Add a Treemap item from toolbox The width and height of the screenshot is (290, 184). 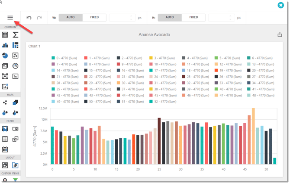[x=15, y=45]
